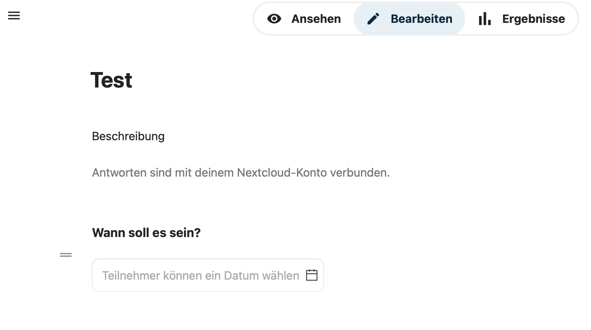Select the Bearbeiten tab label
The image size is (591, 330).
click(421, 19)
